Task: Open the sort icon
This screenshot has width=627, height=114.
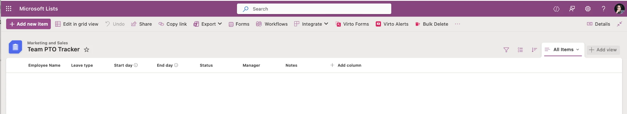Action: click(x=534, y=50)
